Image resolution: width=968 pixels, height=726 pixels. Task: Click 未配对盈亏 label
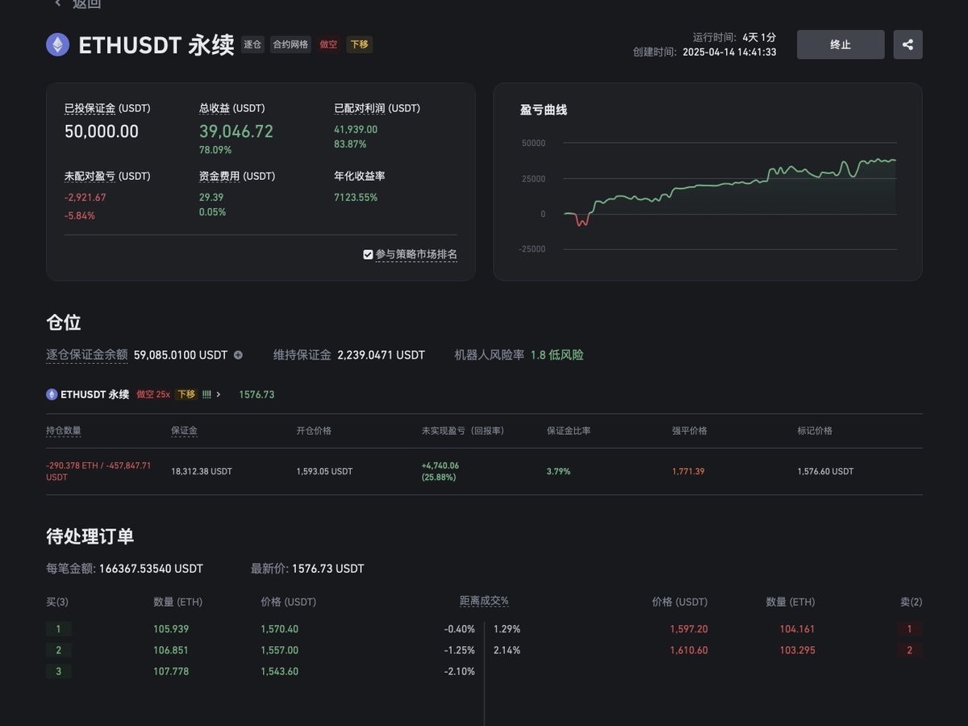coord(90,176)
